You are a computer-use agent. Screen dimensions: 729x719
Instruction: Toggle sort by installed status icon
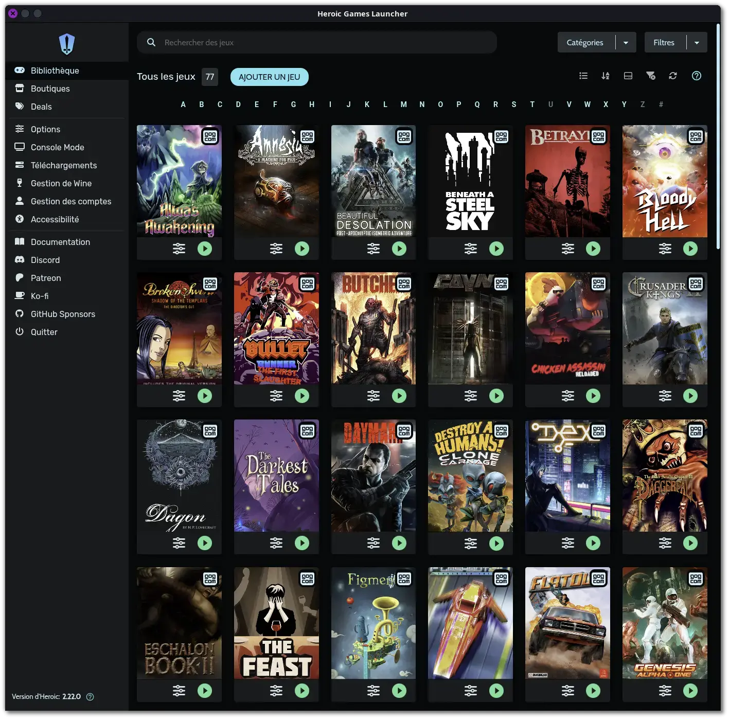coord(628,76)
